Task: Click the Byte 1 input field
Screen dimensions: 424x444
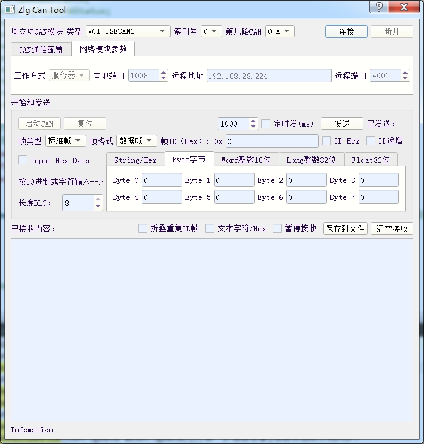Action: tap(234, 180)
